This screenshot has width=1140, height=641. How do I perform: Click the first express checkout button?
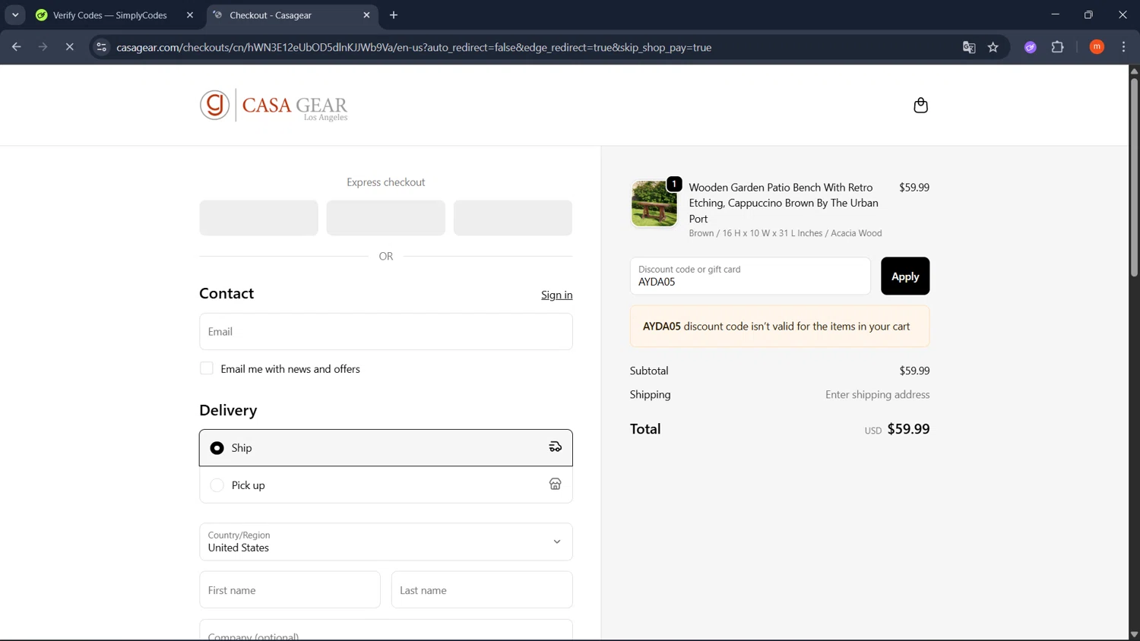(259, 218)
